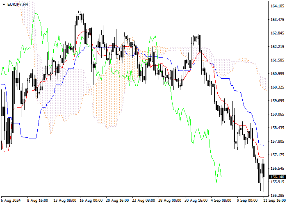Click the 157.175 price axis label
This screenshot has width=287, height=205.
(x=277, y=155)
